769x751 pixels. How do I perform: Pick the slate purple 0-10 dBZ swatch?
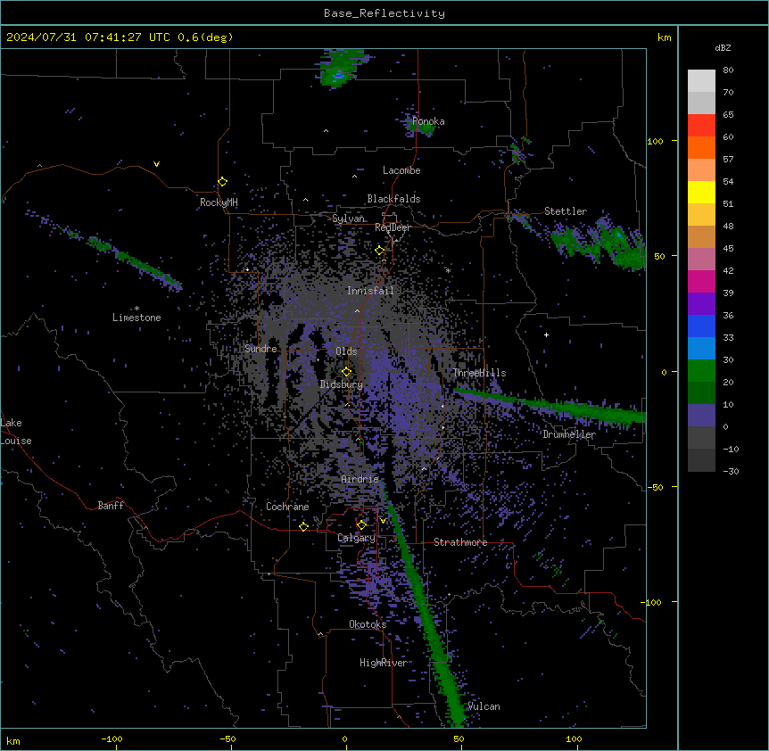[701, 416]
